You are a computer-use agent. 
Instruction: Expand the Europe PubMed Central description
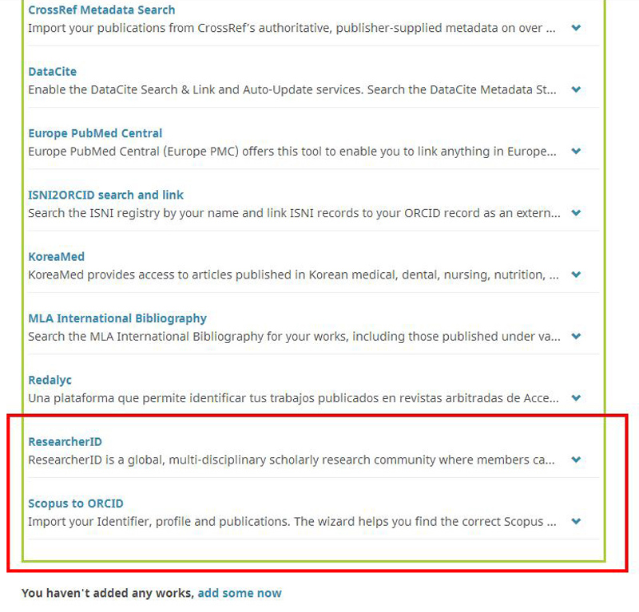pyautogui.click(x=576, y=151)
